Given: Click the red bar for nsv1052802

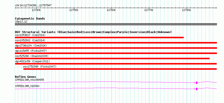Looking at the screenshot, I should (116, 43).
